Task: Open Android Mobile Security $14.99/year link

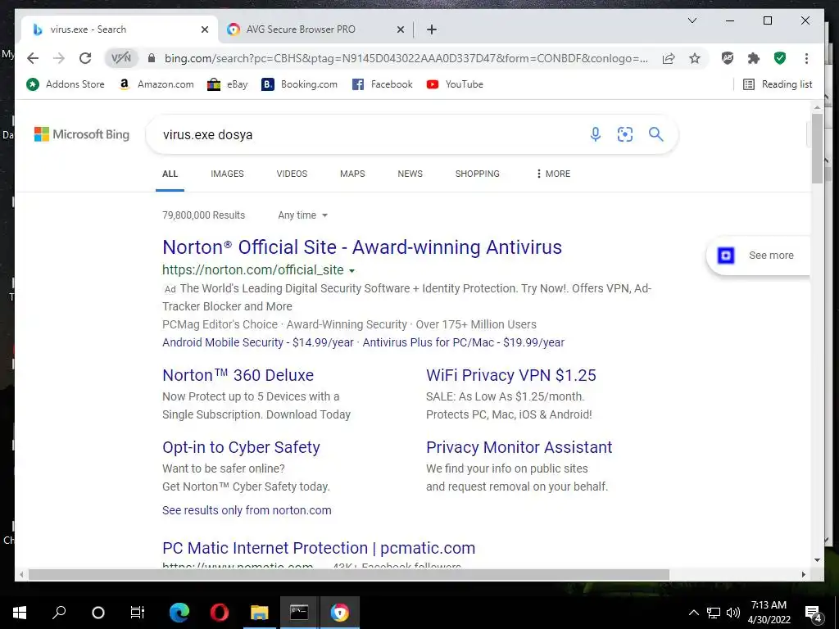Action: tap(258, 342)
